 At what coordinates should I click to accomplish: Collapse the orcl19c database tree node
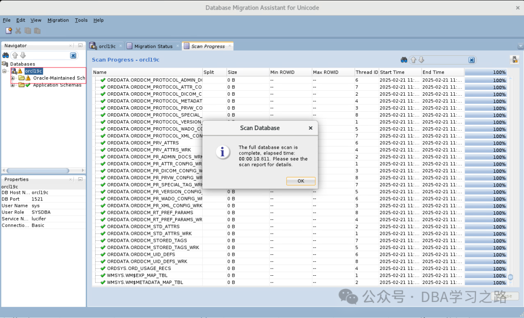4,71
